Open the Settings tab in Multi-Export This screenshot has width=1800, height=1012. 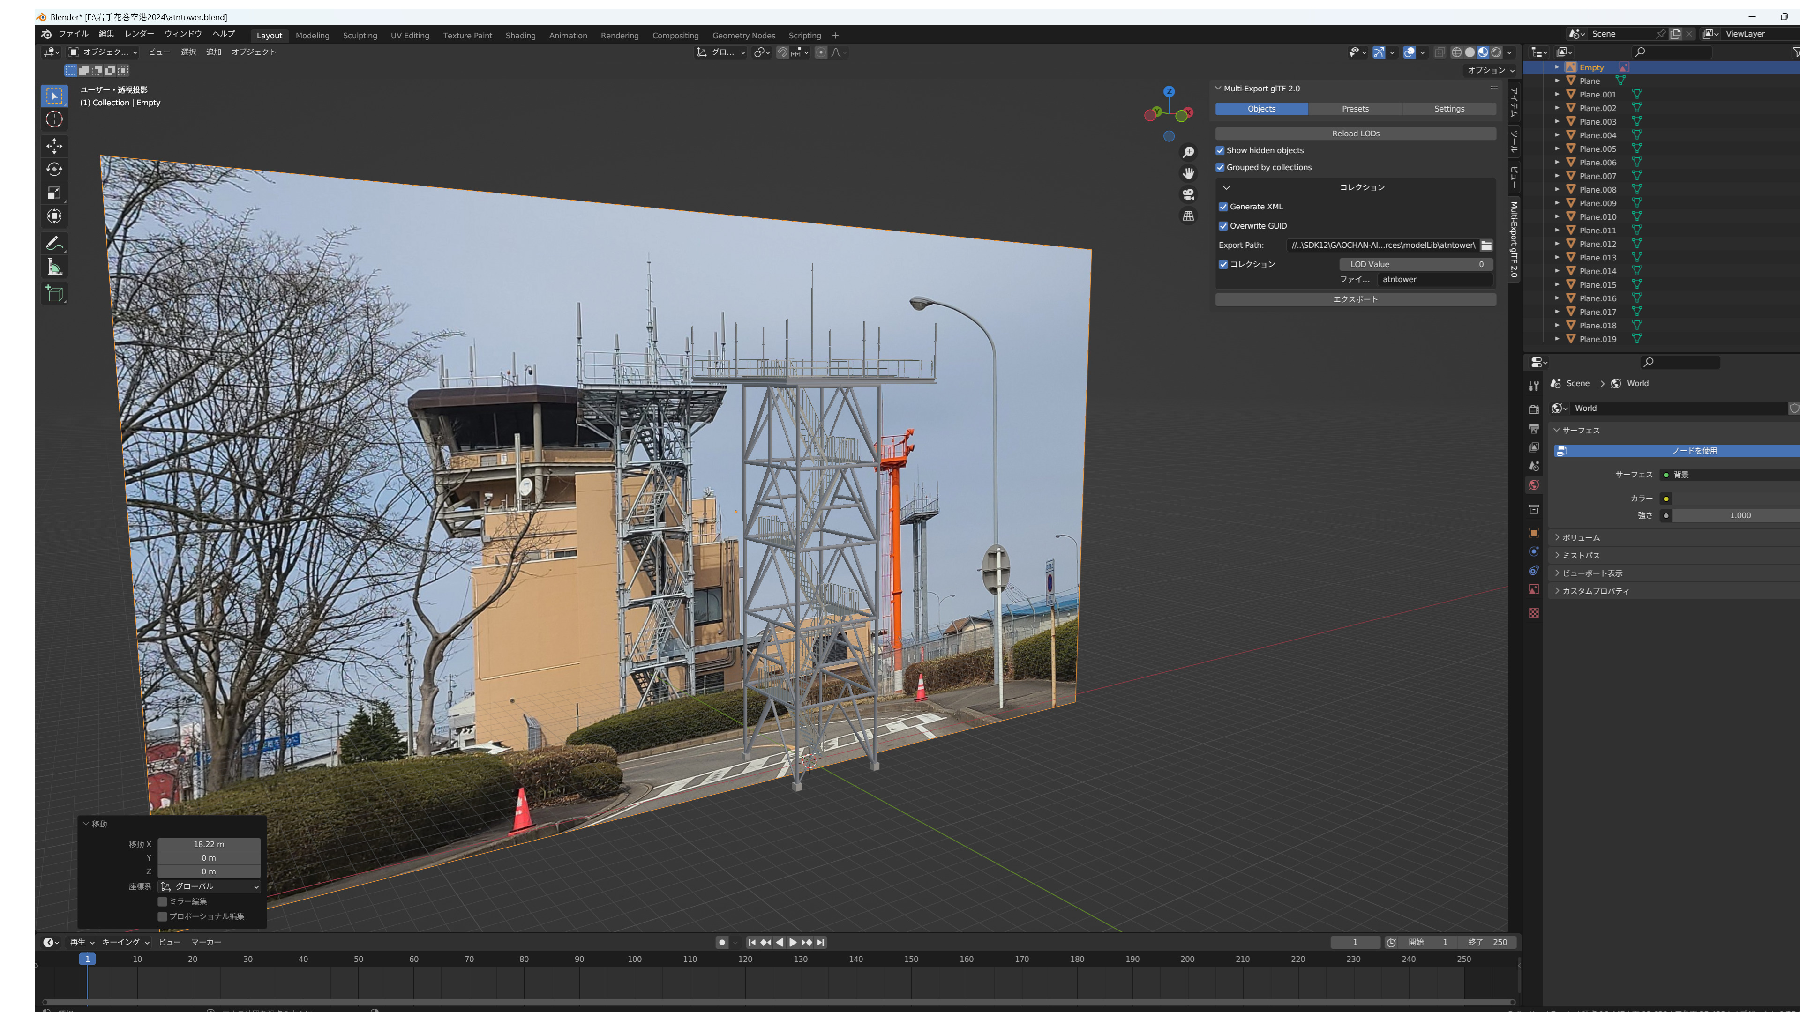[1449, 109]
